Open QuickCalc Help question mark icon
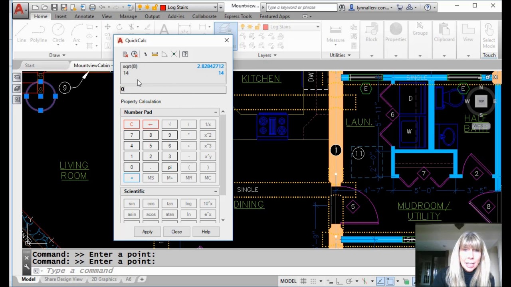511x287 pixels. 185,54
